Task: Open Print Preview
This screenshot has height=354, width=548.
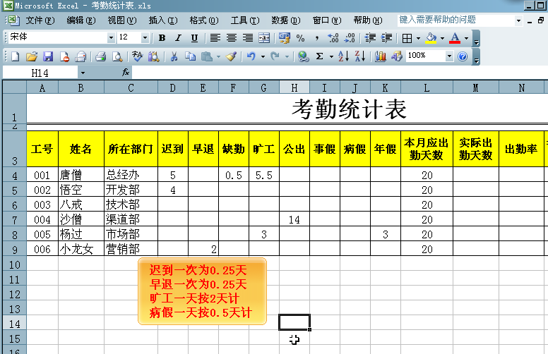Action: tap(117, 56)
